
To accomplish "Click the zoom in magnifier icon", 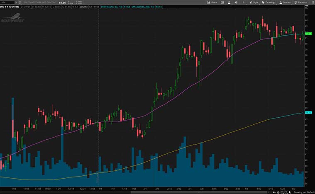I will (x=281, y=192).
